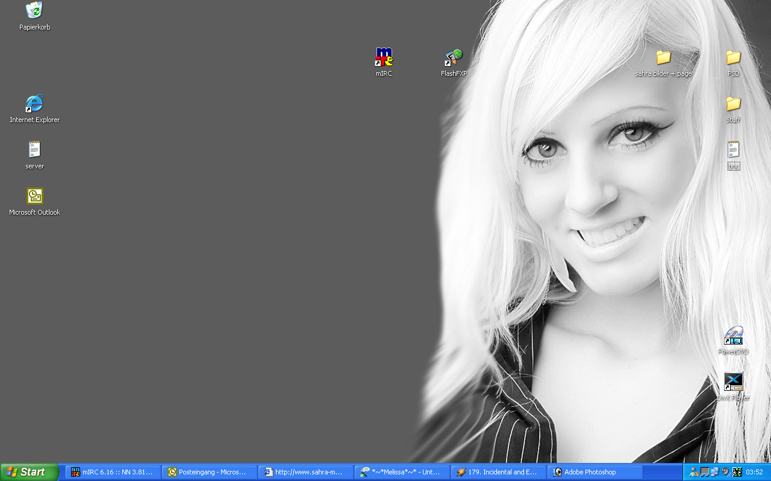Click the system tray clock showing 03:52
This screenshot has height=481, width=771.
coord(754,472)
